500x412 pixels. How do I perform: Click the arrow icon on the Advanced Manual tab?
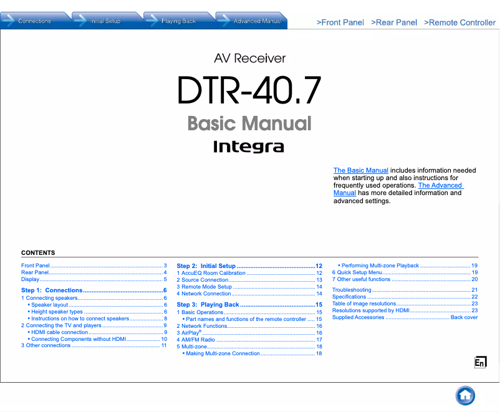point(223,19)
